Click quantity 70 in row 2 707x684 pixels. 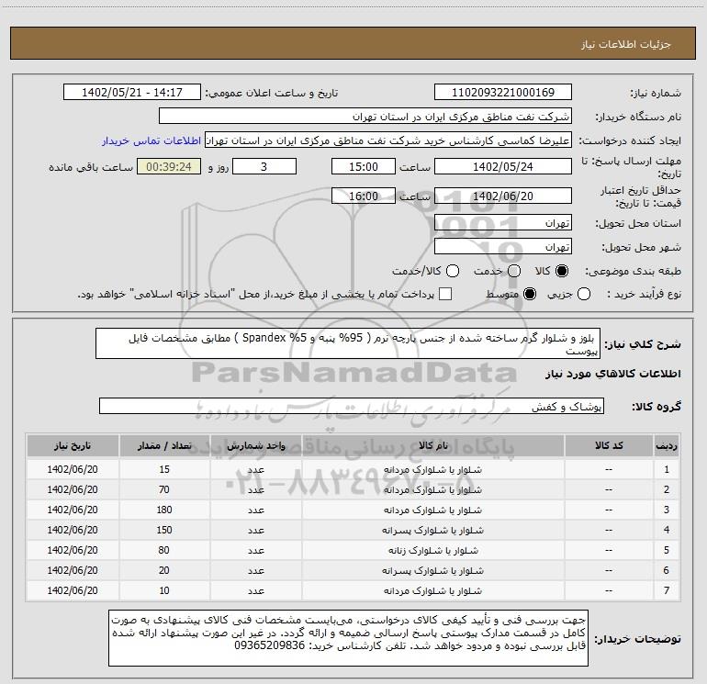coord(164,489)
